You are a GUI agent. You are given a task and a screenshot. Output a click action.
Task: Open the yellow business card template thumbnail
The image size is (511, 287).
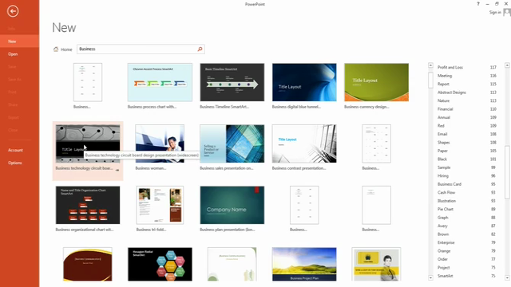pyautogui.click(x=376, y=264)
